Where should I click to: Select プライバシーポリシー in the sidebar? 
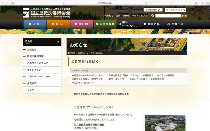tap(42, 77)
